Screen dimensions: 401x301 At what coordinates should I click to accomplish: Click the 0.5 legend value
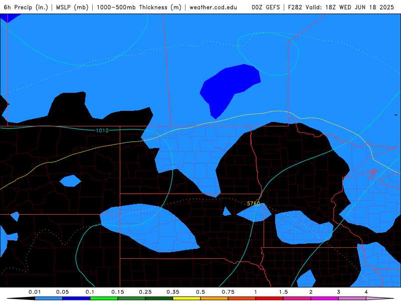pyautogui.click(x=200, y=292)
